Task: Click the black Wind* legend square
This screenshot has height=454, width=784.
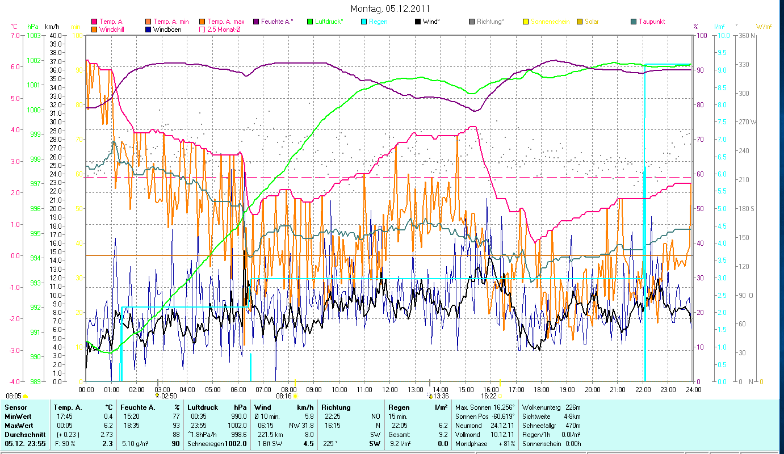Action: point(418,22)
